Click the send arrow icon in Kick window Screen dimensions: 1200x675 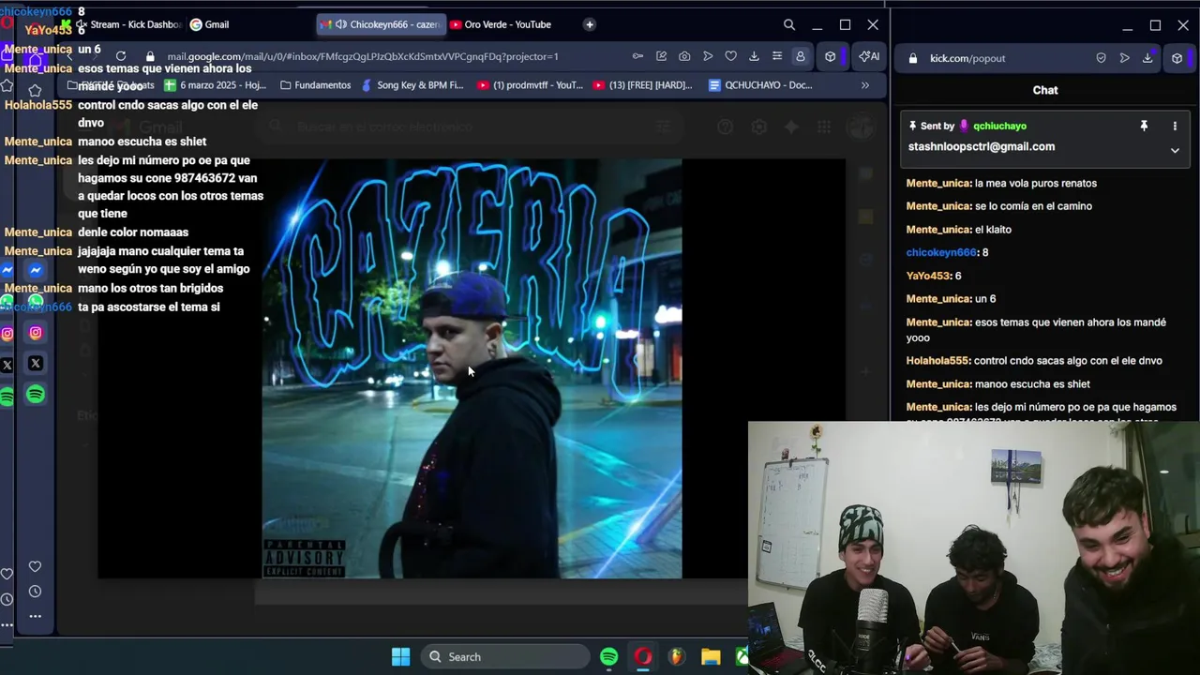(1124, 58)
